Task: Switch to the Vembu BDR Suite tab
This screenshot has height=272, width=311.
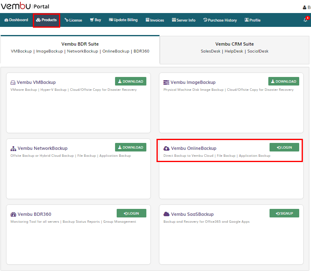Action: tap(80, 49)
